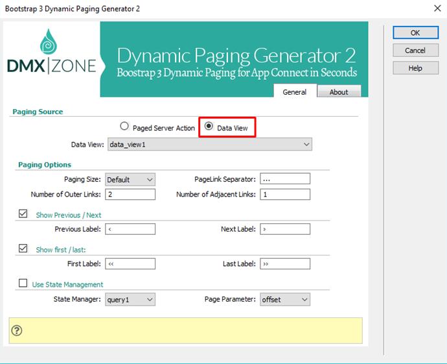Open the Data View dropdown showing data_view1

point(210,144)
